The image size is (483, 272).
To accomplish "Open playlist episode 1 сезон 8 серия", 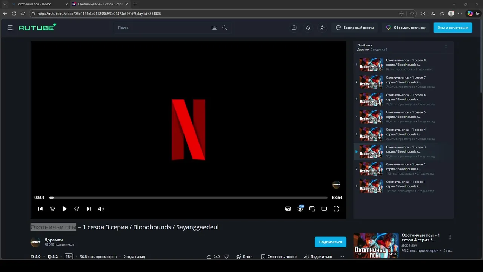I will pyautogui.click(x=403, y=65).
